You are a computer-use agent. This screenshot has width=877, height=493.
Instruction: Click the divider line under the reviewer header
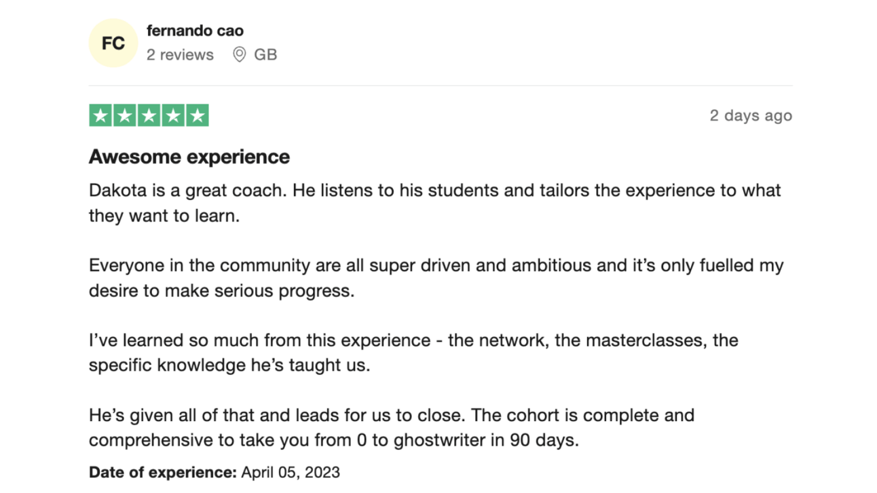pyautogui.click(x=440, y=85)
